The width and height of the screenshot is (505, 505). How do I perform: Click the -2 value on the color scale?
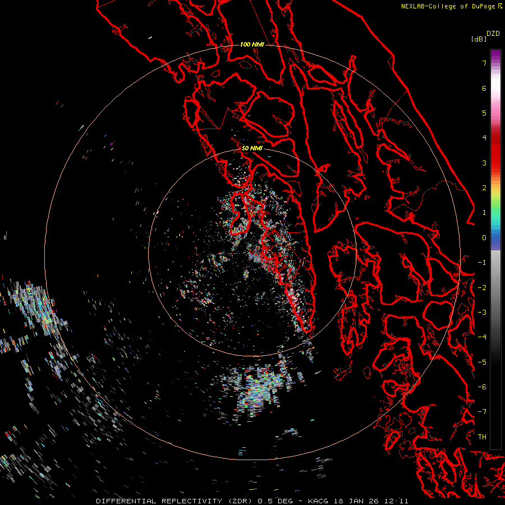click(482, 288)
